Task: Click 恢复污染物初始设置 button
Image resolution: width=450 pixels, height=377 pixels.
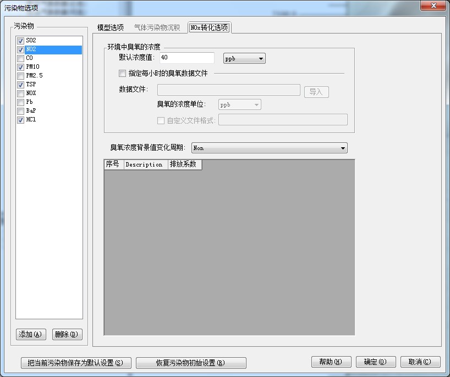Action: tap(190, 363)
